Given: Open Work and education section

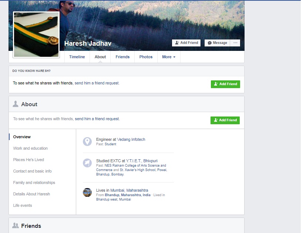Looking at the screenshot, I should (x=30, y=148).
